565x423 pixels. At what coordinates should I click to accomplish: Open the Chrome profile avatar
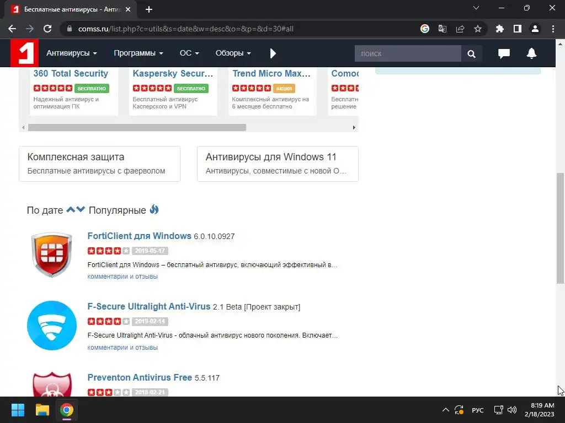535,29
